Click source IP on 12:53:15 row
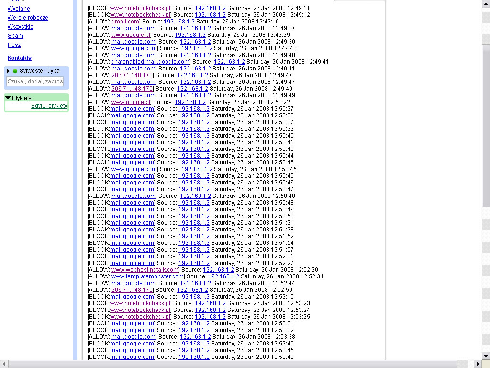This screenshot has height=368, width=490. [194, 297]
